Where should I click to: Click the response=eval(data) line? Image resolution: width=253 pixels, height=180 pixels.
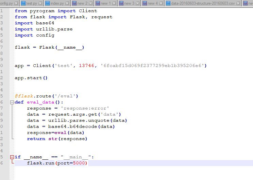55,133
